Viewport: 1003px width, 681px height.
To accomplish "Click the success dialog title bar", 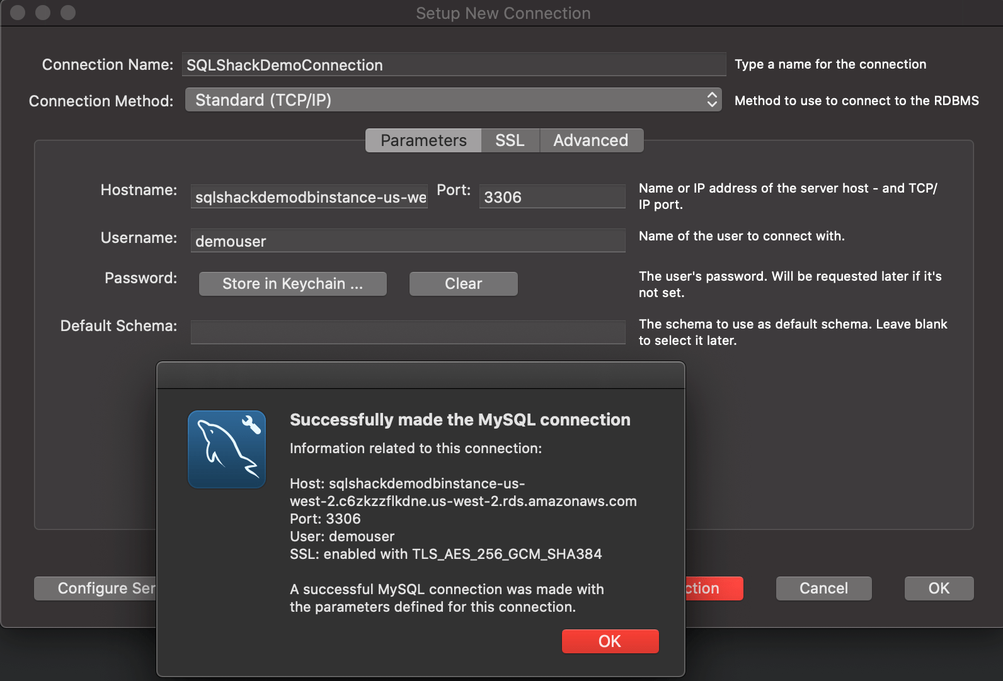I will [x=420, y=375].
